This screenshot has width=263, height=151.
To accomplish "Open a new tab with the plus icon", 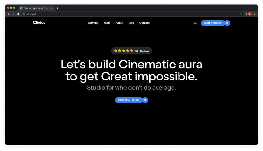I will pyautogui.click(x=57, y=8).
